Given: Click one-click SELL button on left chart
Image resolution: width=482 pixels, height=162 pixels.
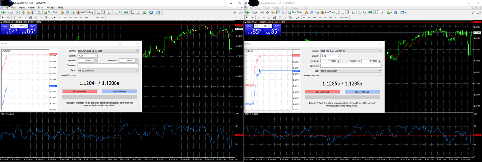Looking at the screenshot, I should (5, 26).
